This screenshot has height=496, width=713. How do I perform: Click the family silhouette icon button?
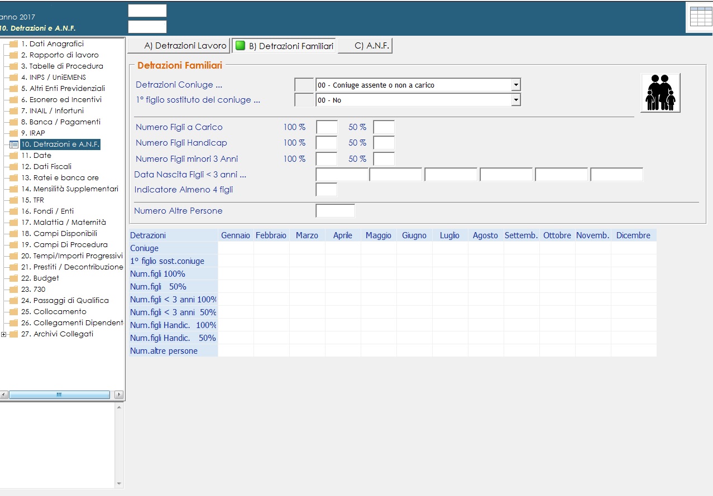[x=660, y=93]
